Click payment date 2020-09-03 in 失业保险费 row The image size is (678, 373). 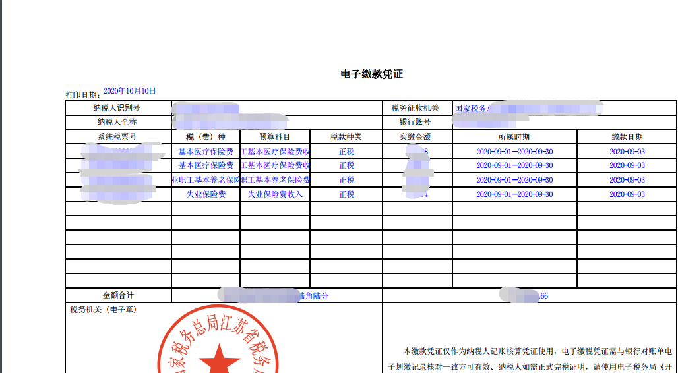pyautogui.click(x=627, y=194)
